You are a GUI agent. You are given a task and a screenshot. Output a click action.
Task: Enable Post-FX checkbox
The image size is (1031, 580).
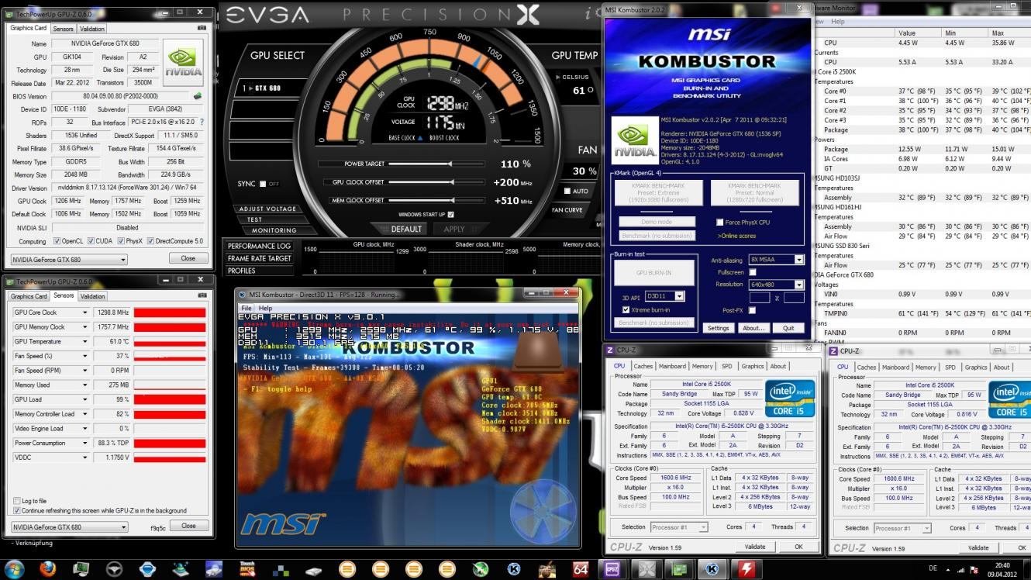[x=752, y=310]
